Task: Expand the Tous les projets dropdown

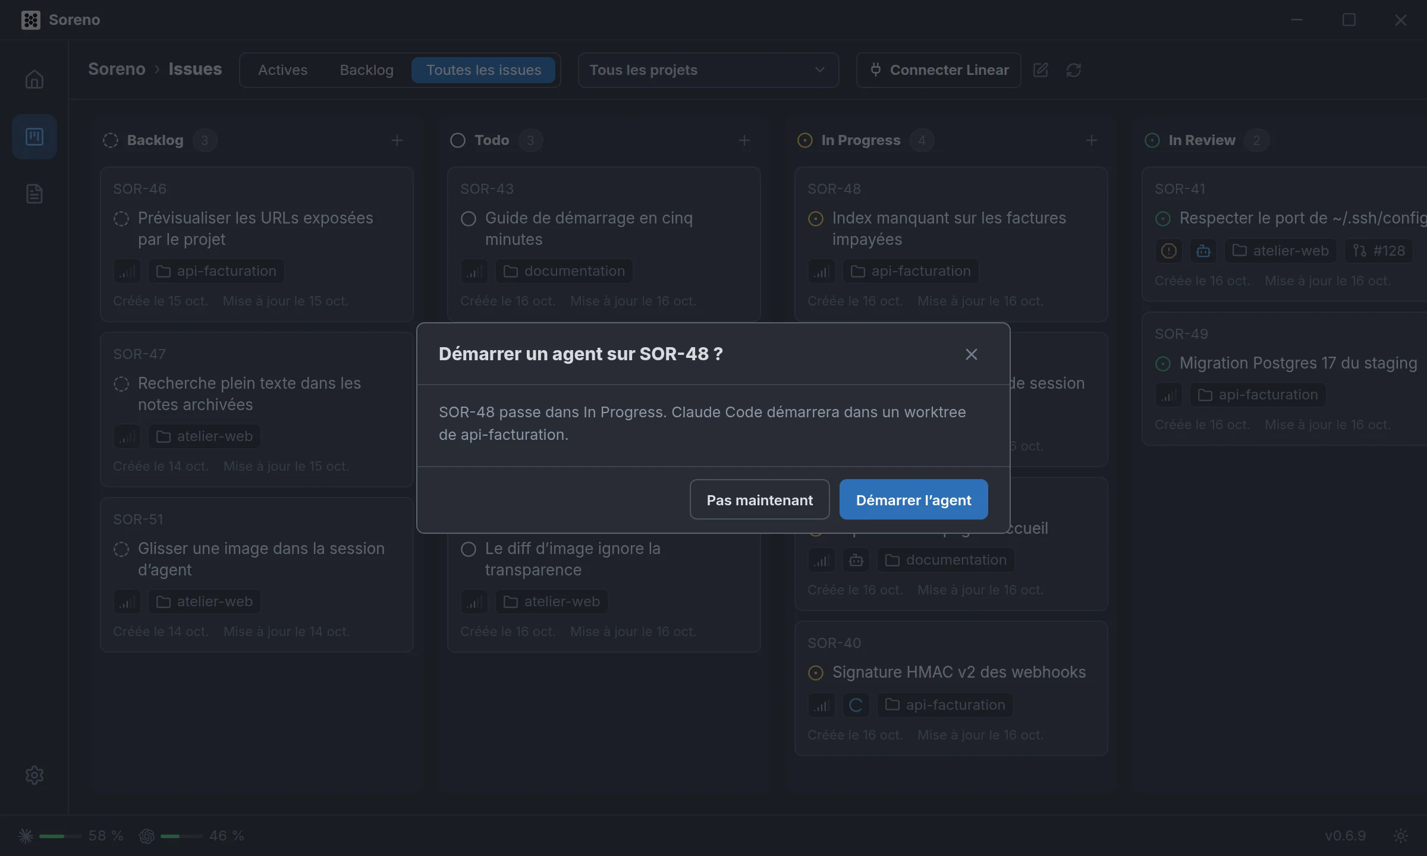Action: pos(708,70)
